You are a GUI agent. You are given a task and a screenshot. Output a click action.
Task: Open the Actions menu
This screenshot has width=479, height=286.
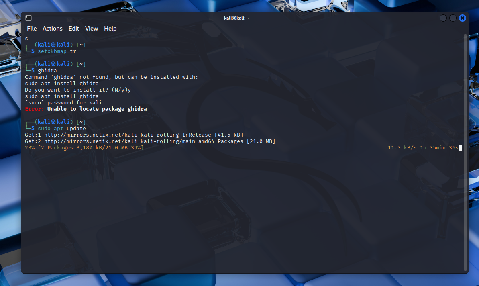point(53,29)
